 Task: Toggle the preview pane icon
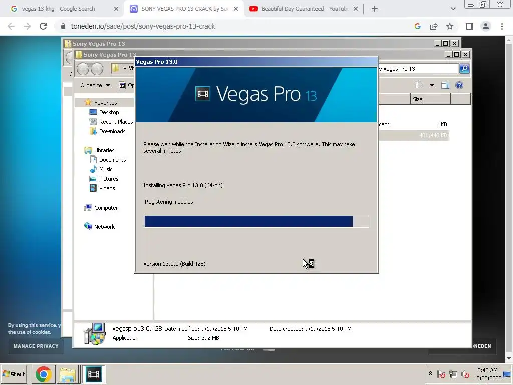pos(445,85)
